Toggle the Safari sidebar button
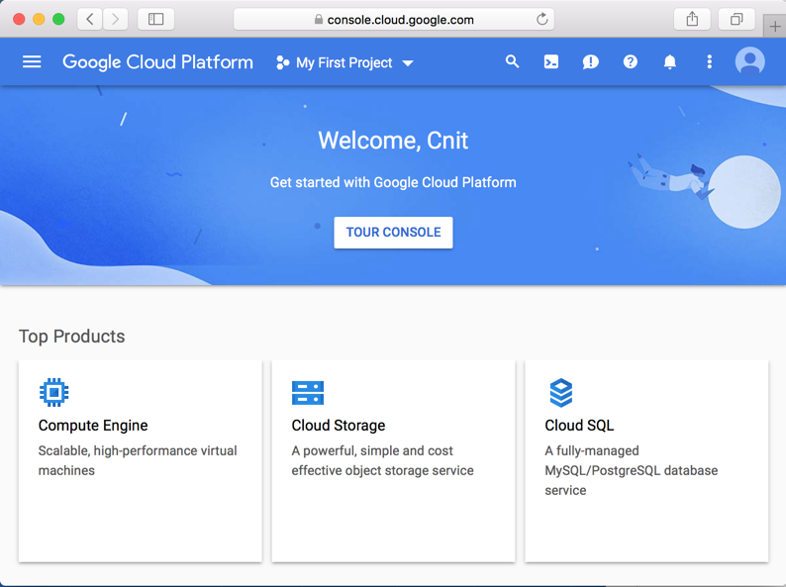Image resolution: width=786 pixels, height=587 pixels. (x=155, y=20)
